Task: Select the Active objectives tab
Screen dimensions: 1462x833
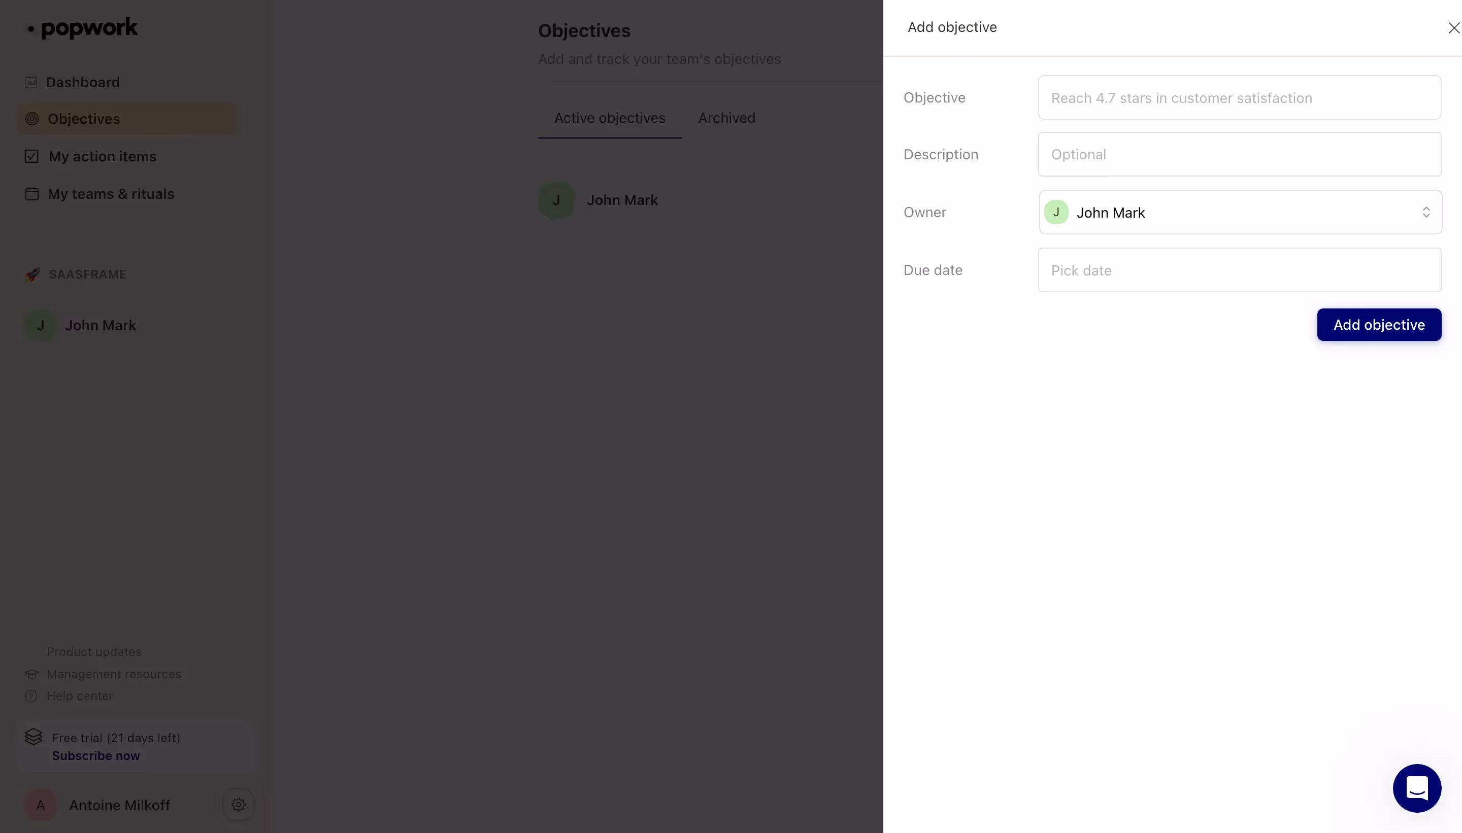Action: pyautogui.click(x=610, y=118)
